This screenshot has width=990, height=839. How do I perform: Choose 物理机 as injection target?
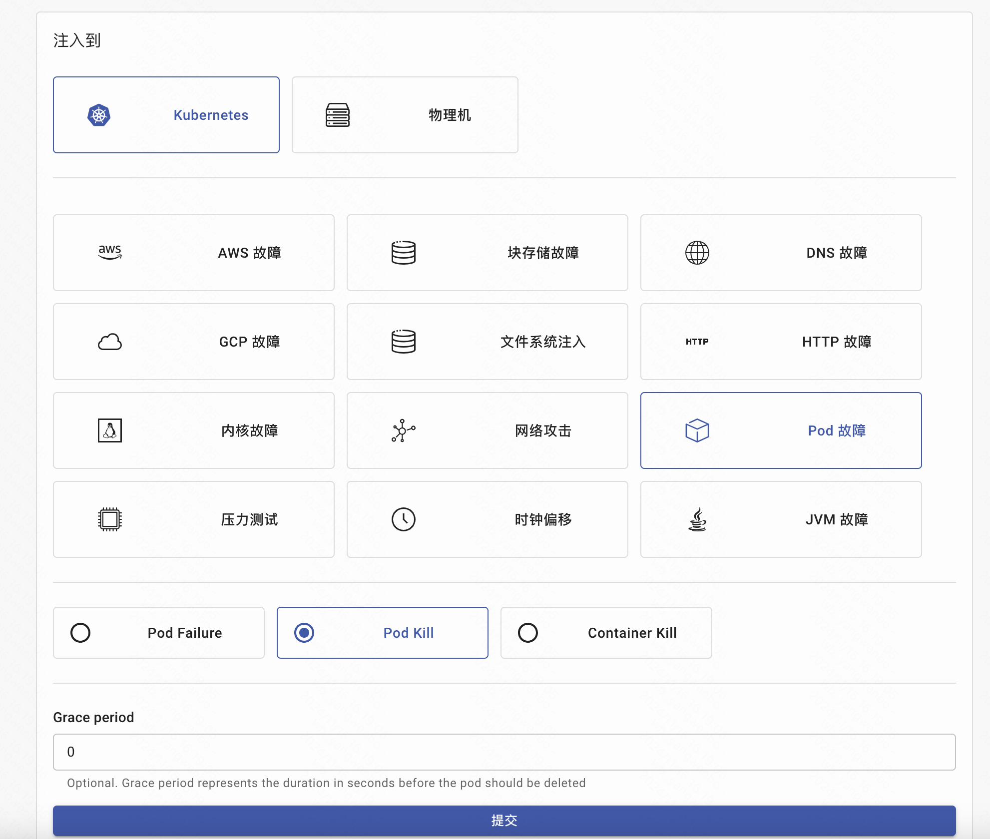[405, 115]
